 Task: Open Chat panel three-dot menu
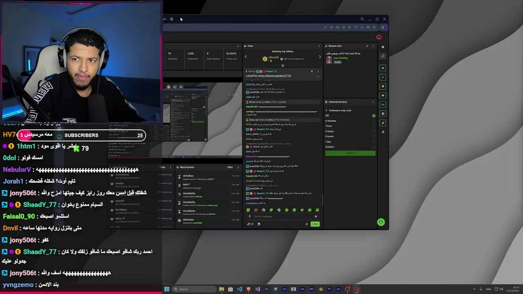point(319,46)
